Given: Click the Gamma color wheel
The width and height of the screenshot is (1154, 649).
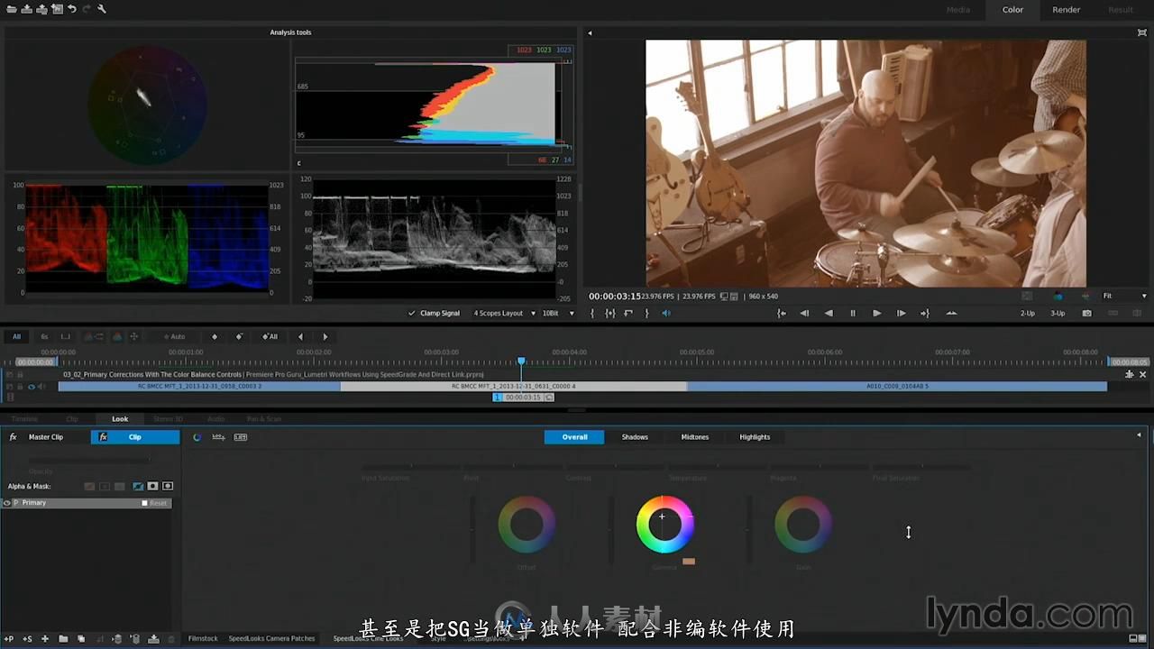Looking at the screenshot, I should pyautogui.click(x=664, y=525).
